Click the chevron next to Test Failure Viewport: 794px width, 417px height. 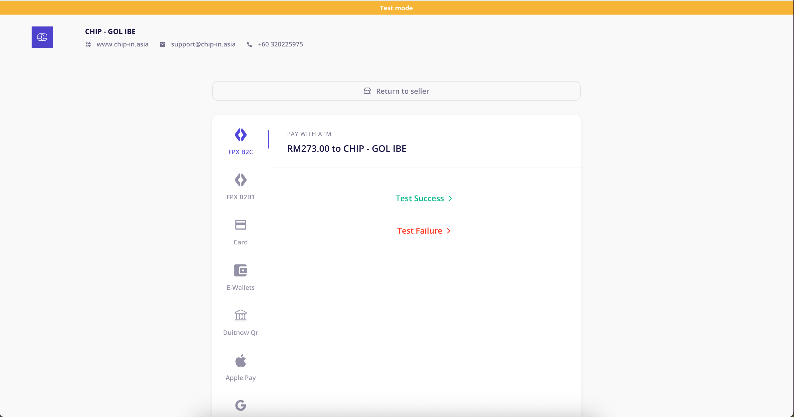[x=449, y=231]
